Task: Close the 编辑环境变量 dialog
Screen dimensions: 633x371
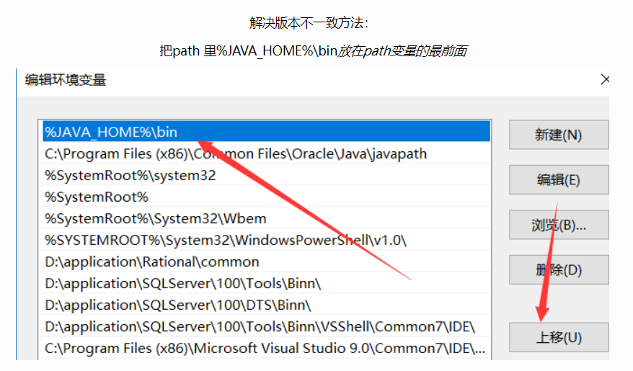Action: [605, 79]
